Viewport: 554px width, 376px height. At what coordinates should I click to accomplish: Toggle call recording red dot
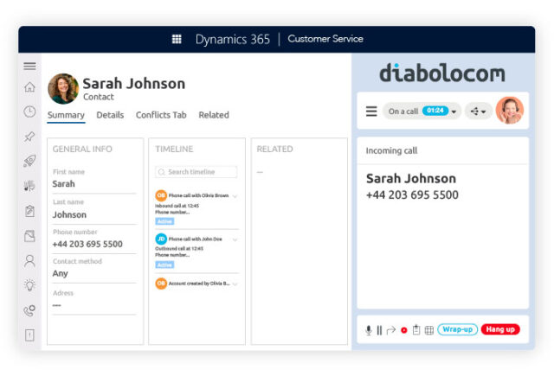pos(404,330)
